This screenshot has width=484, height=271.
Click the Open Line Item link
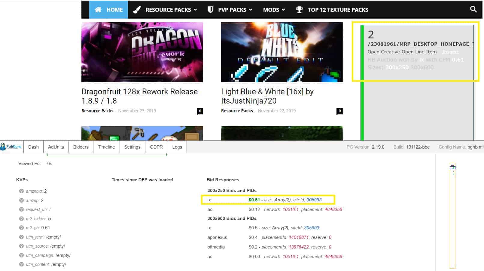tap(419, 52)
